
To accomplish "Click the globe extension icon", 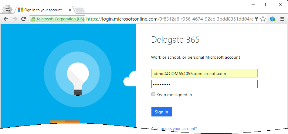I will pyautogui.click(x=273, y=19).
